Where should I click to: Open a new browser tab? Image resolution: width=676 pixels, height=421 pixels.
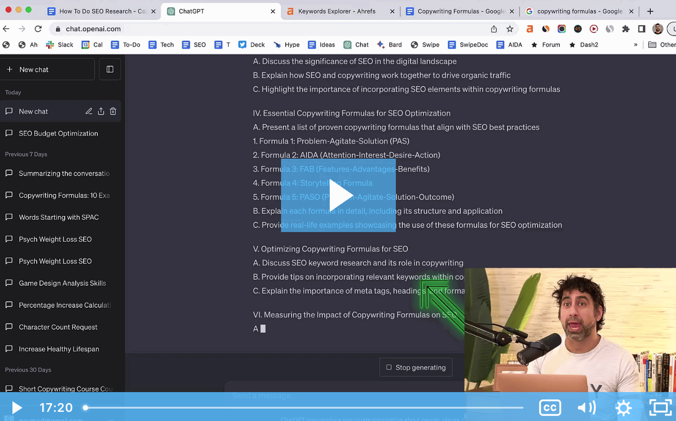click(650, 11)
